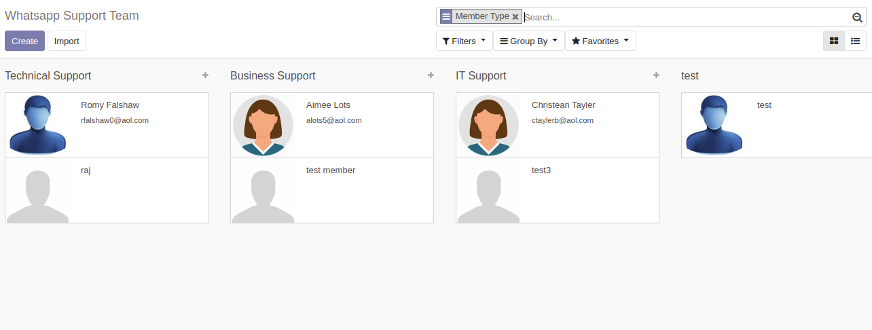
Task: Expand the Group By dropdown
Action: click(528, 41)
